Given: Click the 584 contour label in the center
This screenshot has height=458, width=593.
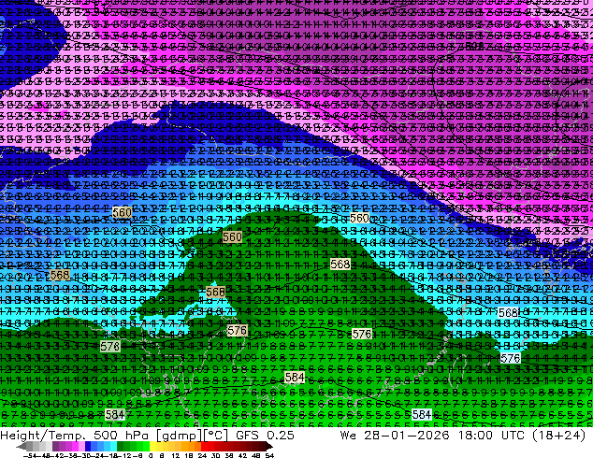Looking at the screenshot, I should (295, 377).
